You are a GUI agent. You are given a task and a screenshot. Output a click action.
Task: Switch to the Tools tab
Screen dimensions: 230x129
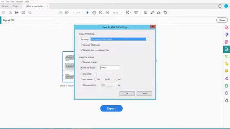point(15,6)
